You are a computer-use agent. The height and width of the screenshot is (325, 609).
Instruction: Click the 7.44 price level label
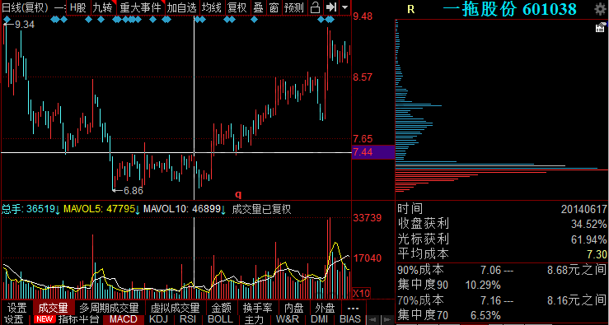(363, 152)
